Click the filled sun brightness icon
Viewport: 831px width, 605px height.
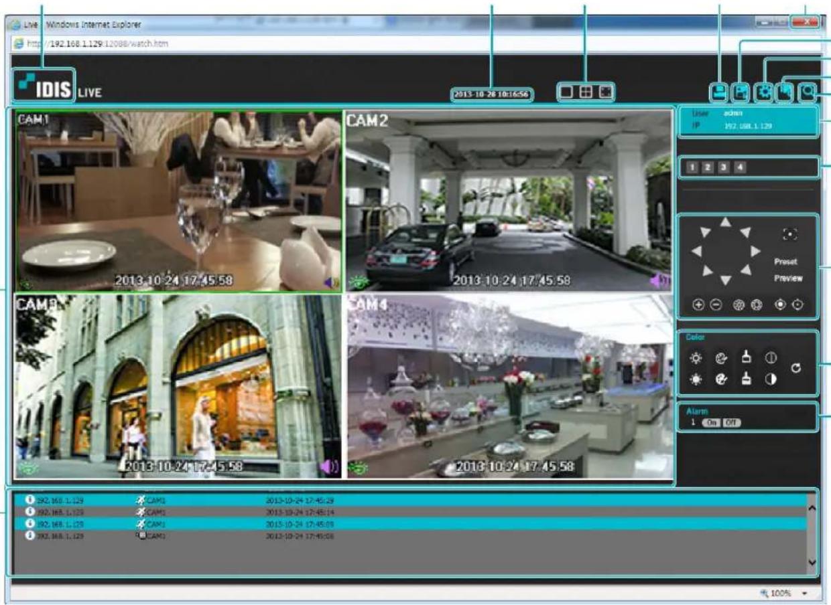696,379
